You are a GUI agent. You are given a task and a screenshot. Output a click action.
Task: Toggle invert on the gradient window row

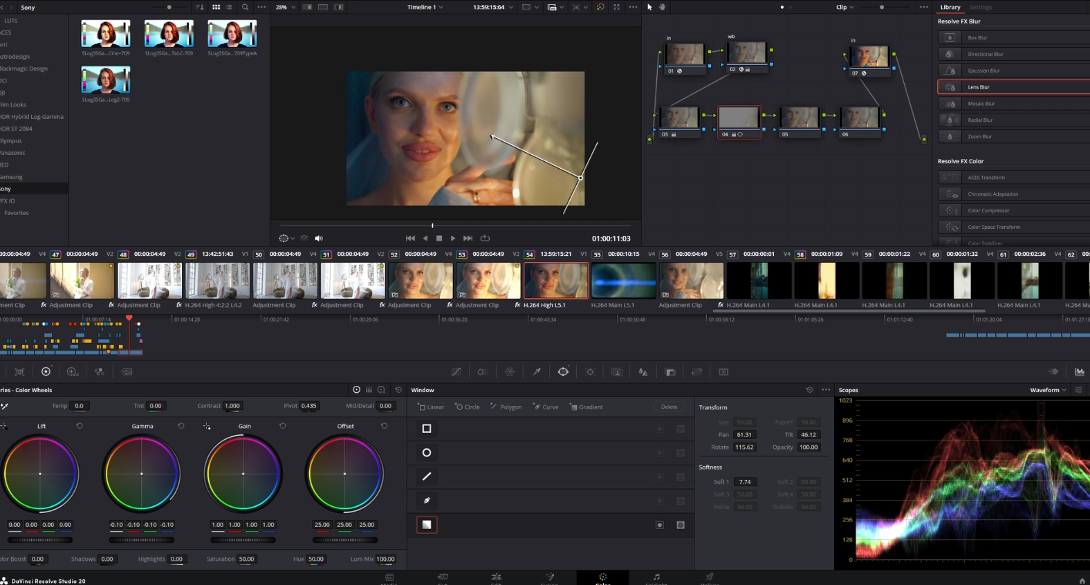(x=660, y=525)
